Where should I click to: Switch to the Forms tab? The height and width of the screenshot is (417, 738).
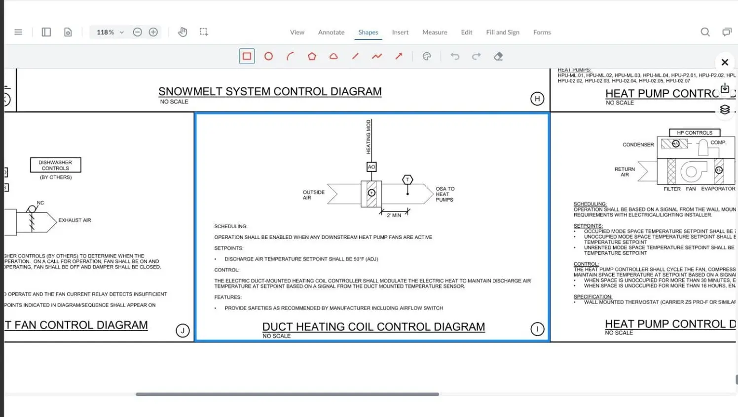coord(542,32)
